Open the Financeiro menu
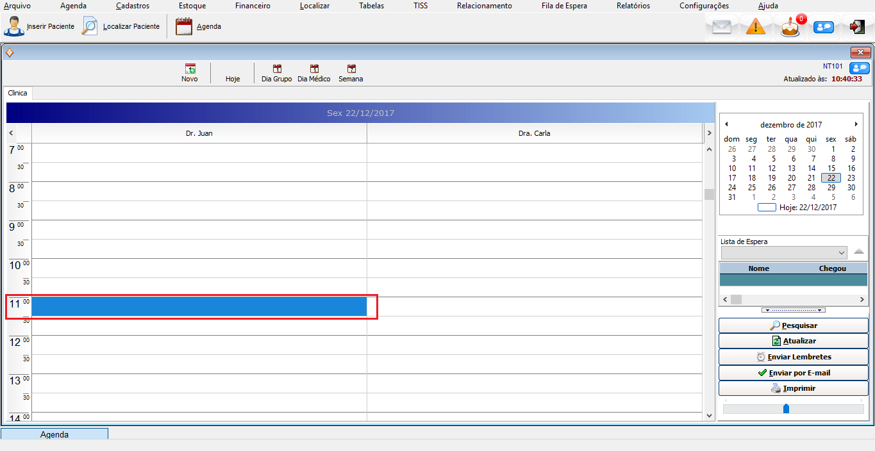 pos(253,6)
